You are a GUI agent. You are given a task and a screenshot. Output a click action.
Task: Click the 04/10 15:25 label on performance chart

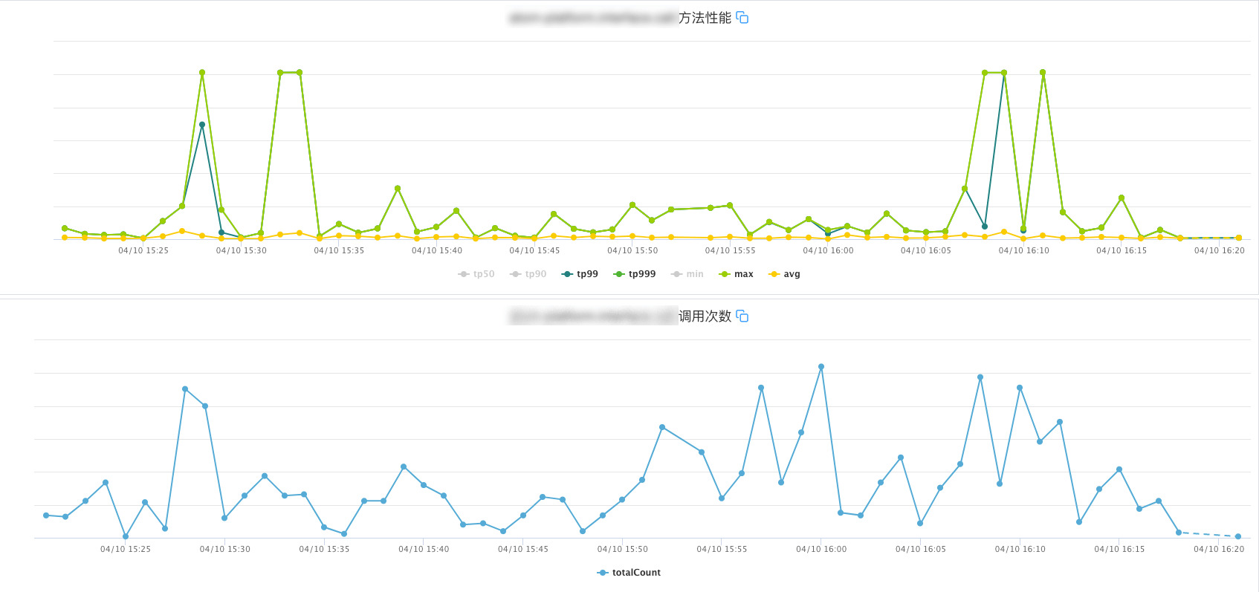(143, 250)
